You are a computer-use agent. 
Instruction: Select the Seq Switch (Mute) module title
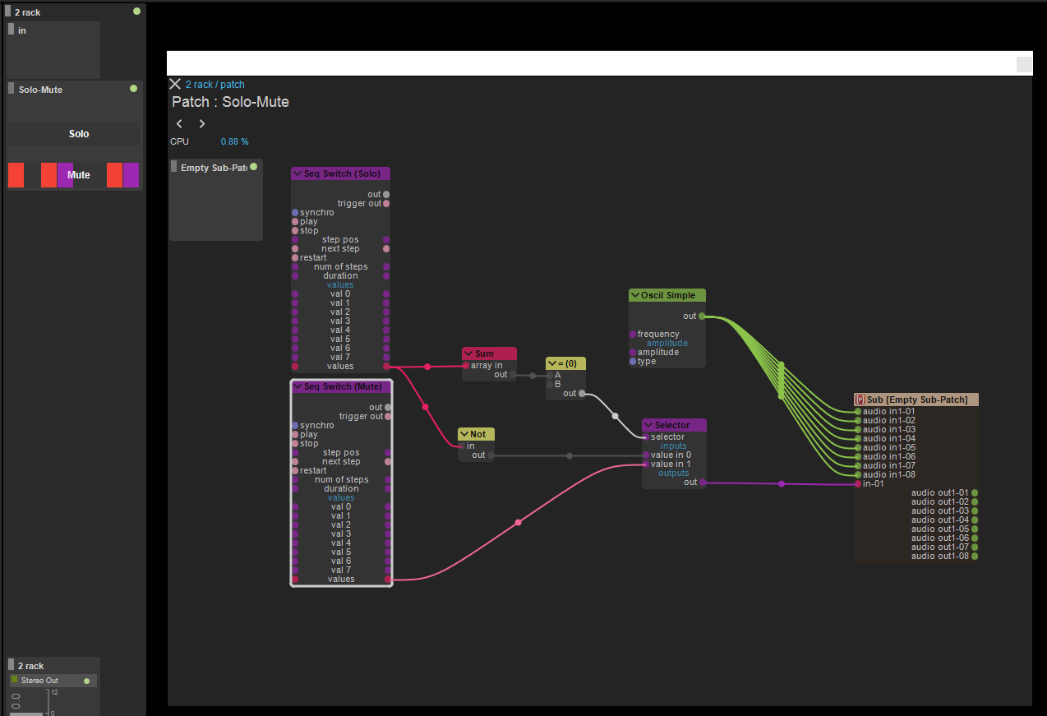(343, 387)
